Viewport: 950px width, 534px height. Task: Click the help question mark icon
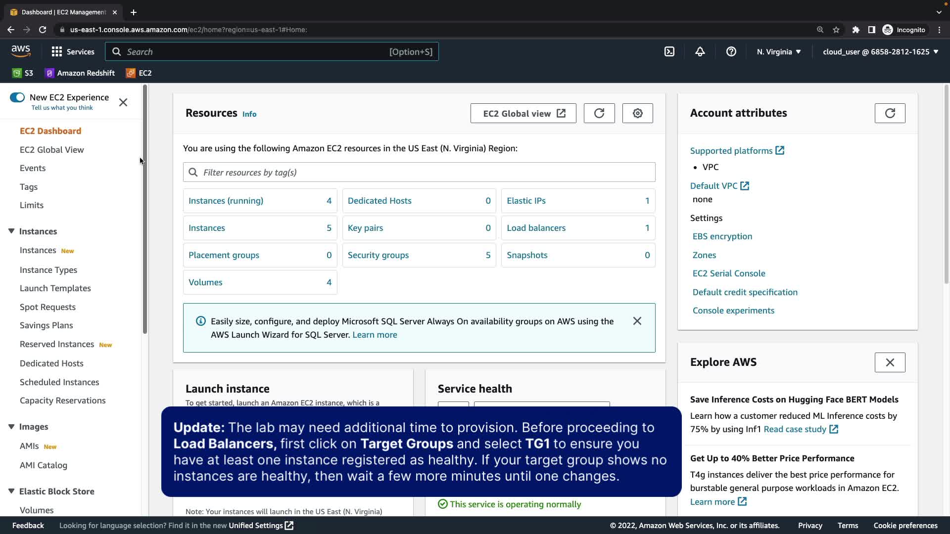(731, 51)
